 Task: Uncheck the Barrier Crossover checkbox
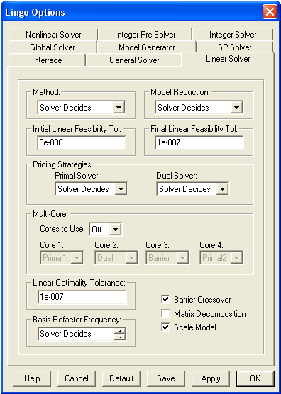tap(165, 300)
